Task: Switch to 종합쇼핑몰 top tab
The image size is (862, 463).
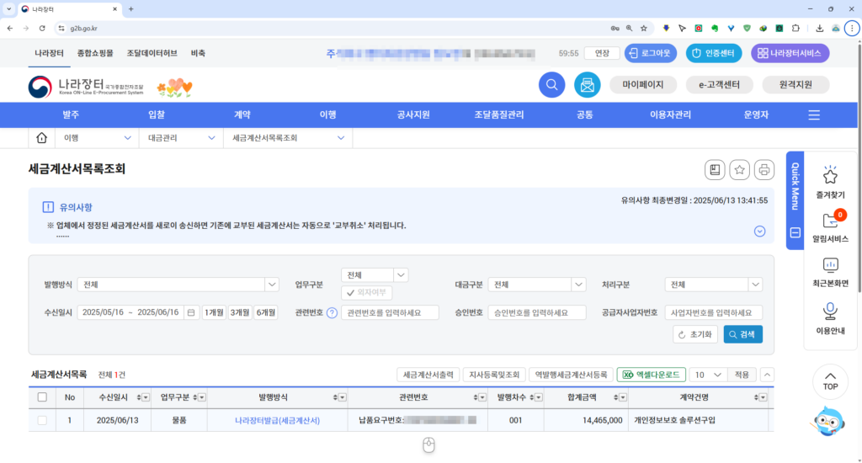Action: (95, 53)
